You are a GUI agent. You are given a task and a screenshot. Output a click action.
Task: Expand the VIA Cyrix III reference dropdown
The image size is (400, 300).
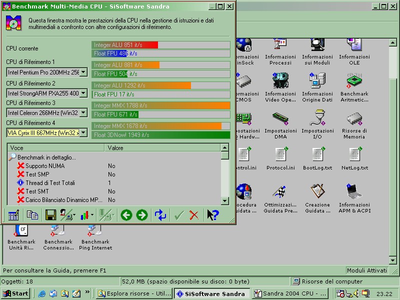point(83,133)
